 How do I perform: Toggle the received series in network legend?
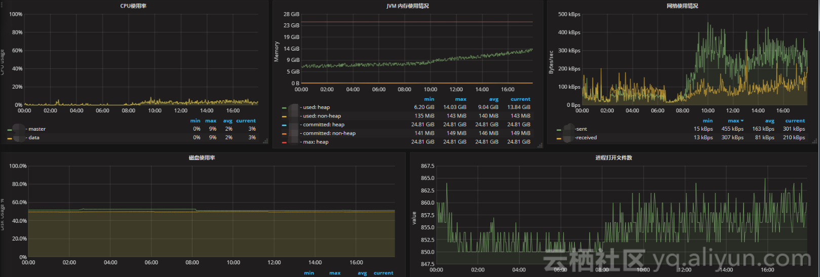point(586,138)
